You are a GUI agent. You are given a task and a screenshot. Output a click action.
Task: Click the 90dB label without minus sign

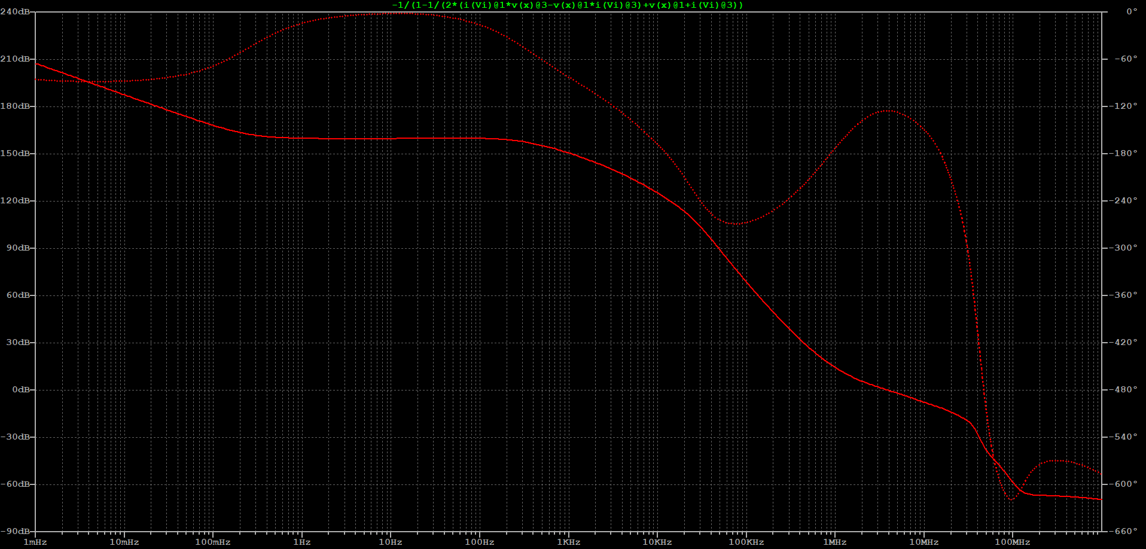[x=18, y=248]
